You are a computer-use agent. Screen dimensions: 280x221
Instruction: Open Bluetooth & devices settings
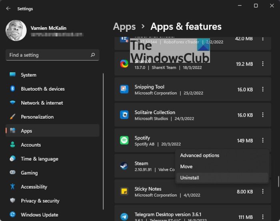(43, 89)
